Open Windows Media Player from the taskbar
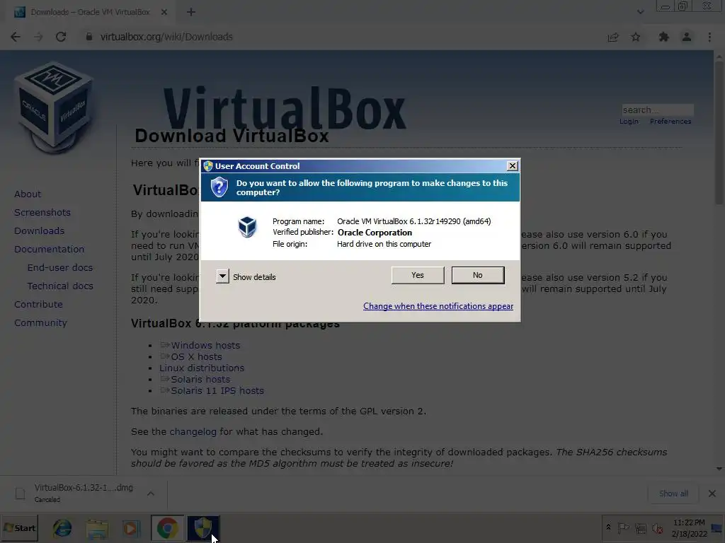 (131, 528)
